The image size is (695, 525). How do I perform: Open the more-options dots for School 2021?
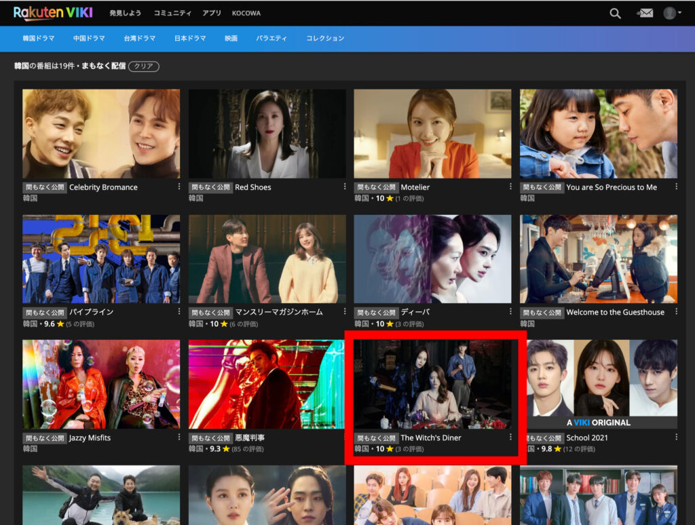pos(677,437)
